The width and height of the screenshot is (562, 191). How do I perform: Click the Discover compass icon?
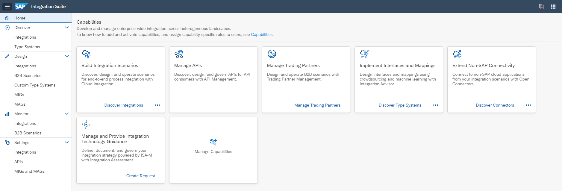pyautogui.click(x=7, y=28)
